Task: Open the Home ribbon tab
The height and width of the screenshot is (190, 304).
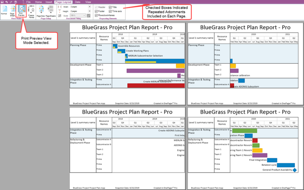Action: [38, 2]
